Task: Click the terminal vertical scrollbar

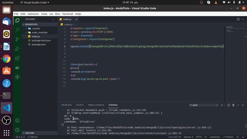Action: click(246, 126)
